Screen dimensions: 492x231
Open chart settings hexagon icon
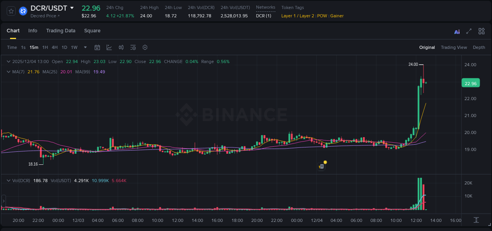click(x=145, y=47)
